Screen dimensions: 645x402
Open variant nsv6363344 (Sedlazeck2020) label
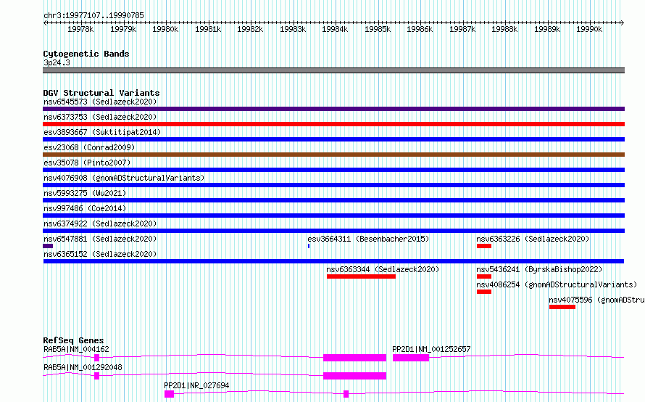[x=383, y=269]
